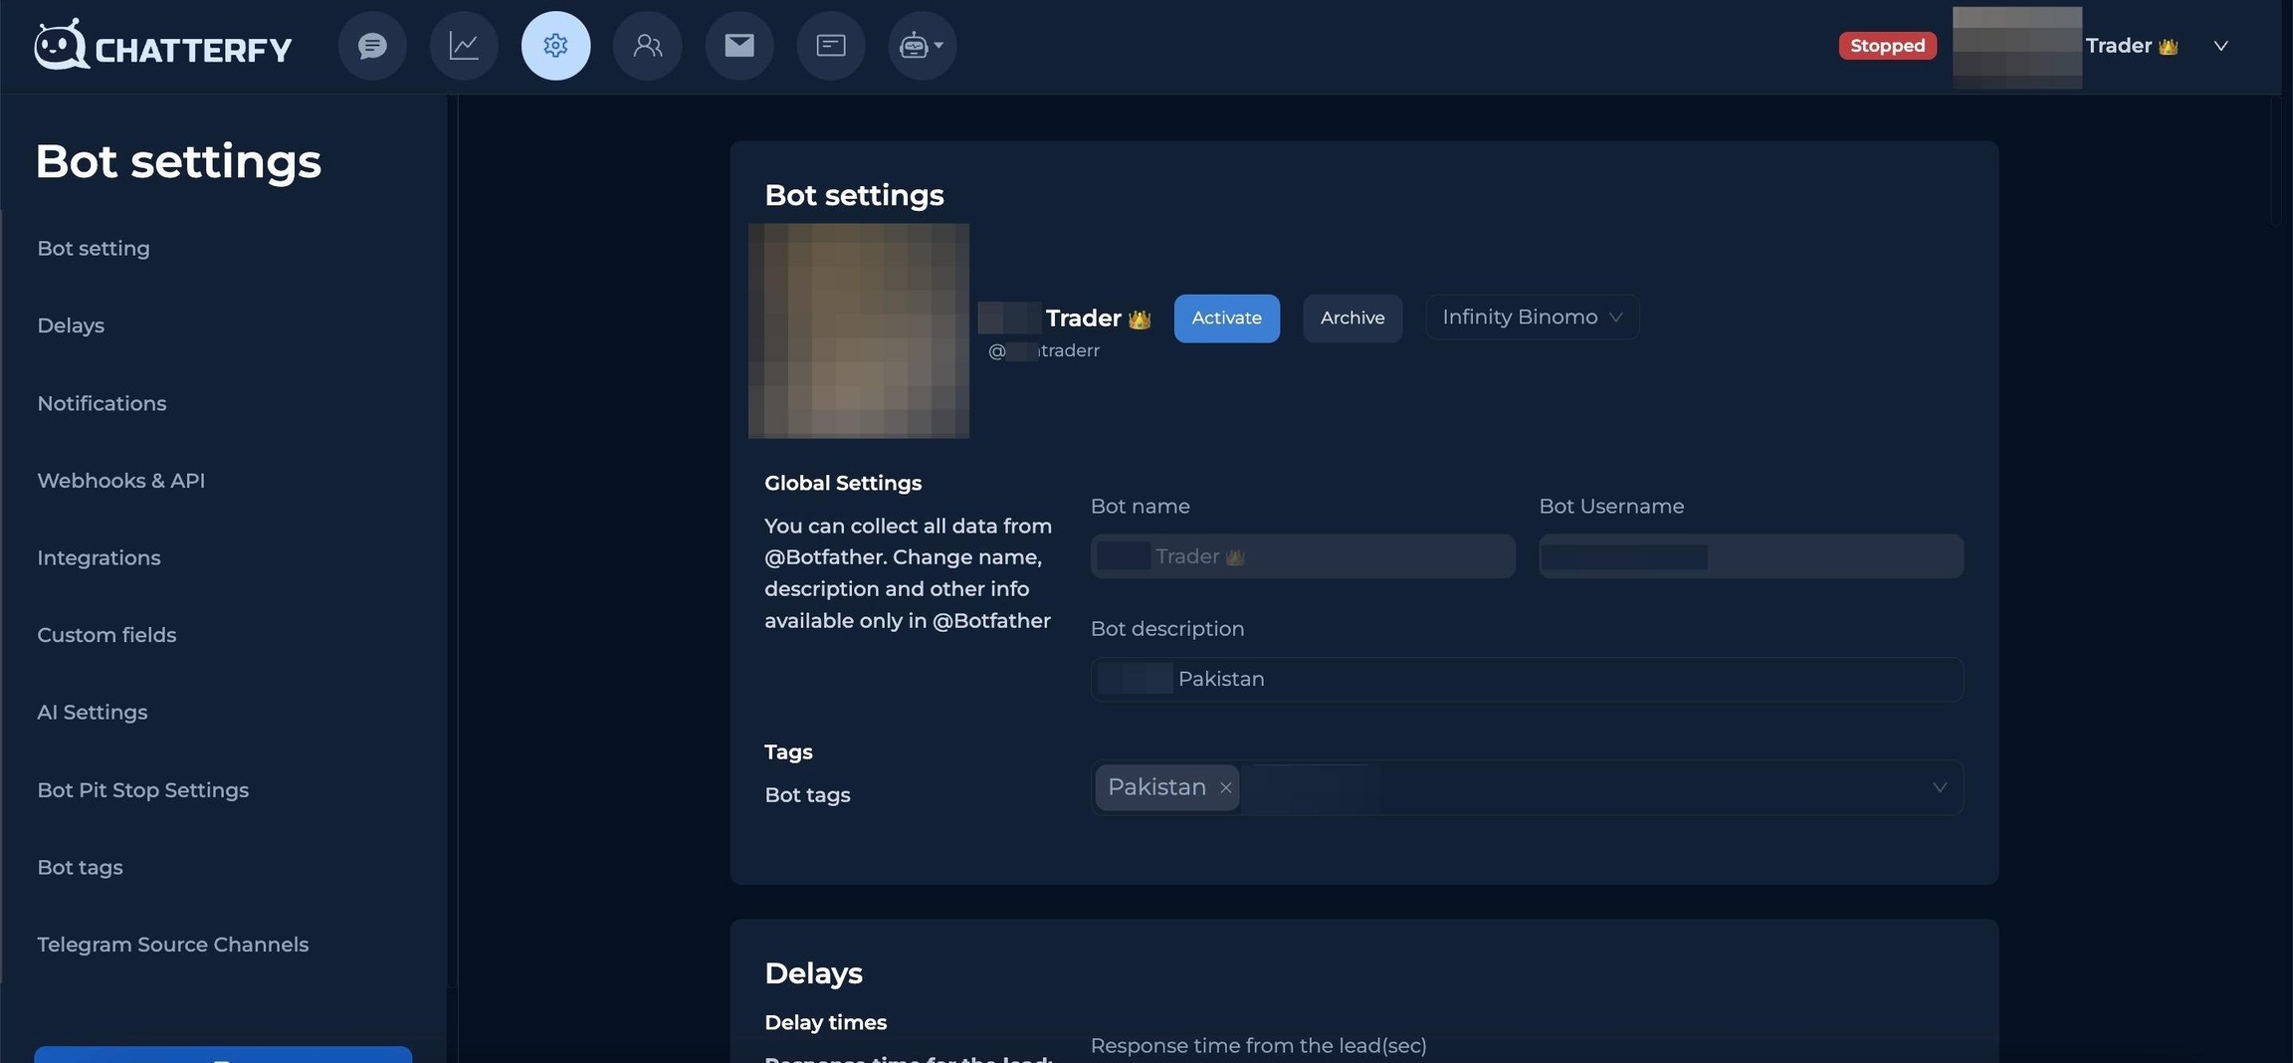Click the Archive button
The image size is (2293, 1063).
coord(1352,319)
